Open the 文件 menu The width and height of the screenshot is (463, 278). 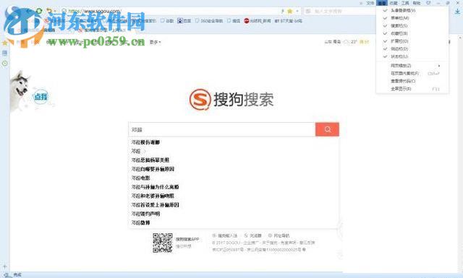click(370, 3)
